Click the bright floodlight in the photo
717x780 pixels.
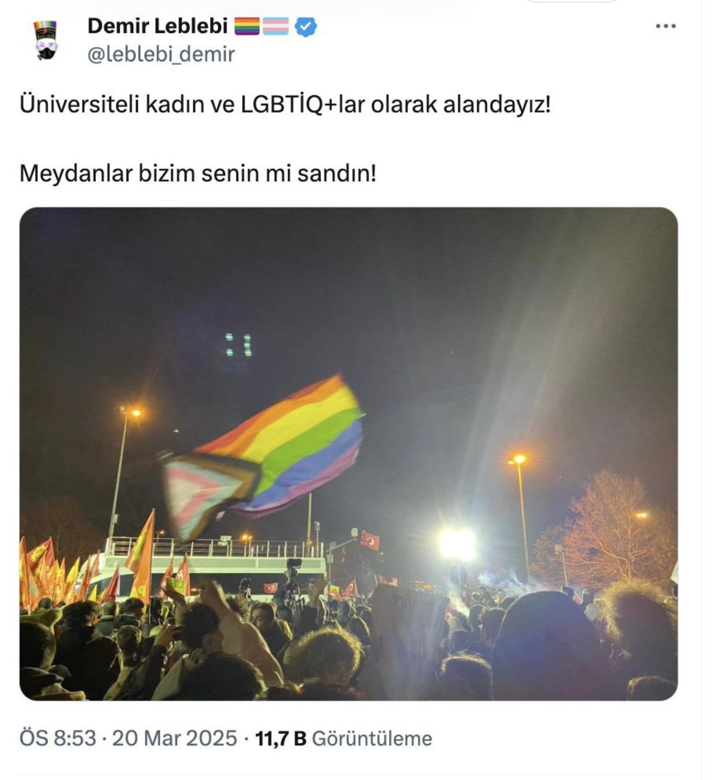(457, 544)
